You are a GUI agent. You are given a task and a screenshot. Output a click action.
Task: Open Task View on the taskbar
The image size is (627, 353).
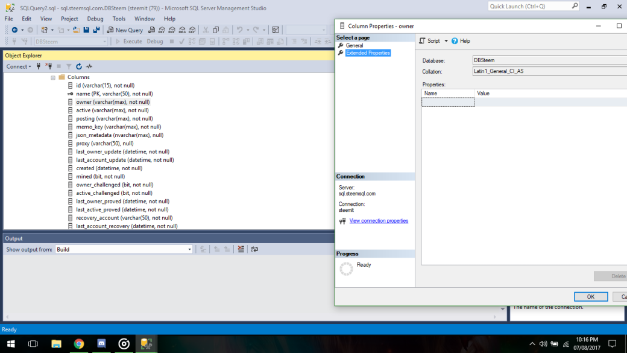tap(33, 344)
